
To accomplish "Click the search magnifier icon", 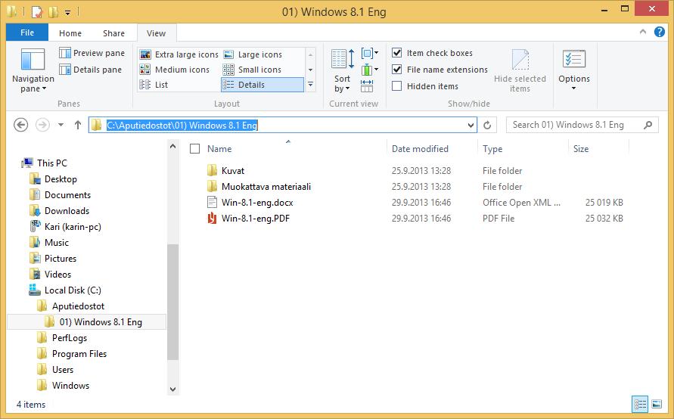I will (x=648, y=125).
